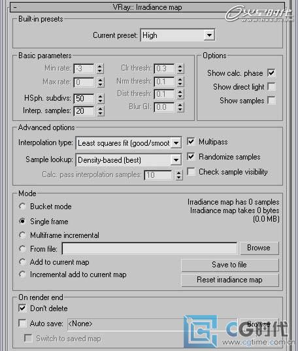
Task: Click the 'Irradiance map takes 0 bytes' text
Action: 235,210
